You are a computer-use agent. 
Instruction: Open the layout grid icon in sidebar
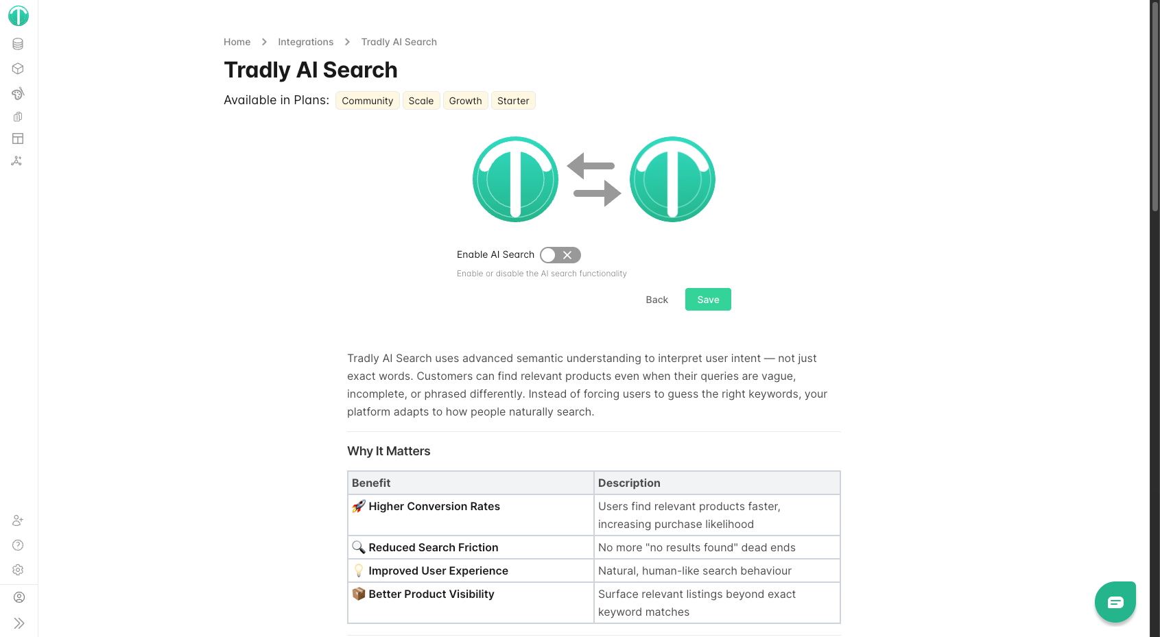18,139
